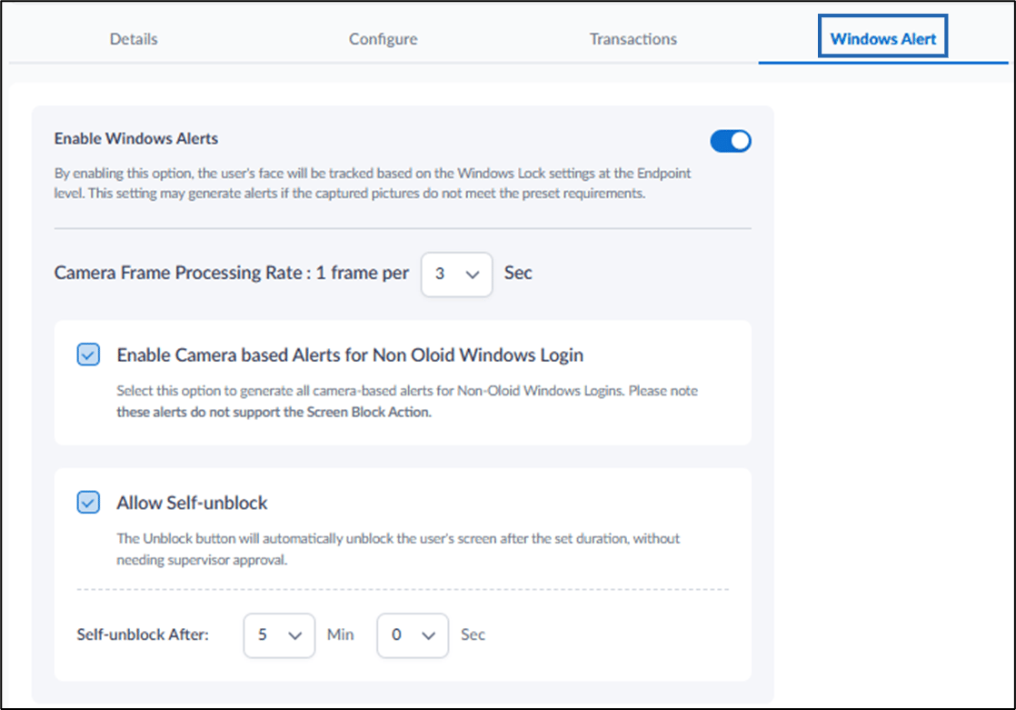Click the description about Screen Block Action
This screenshot has width=1016, height=710.
click(x=407, y=401)
